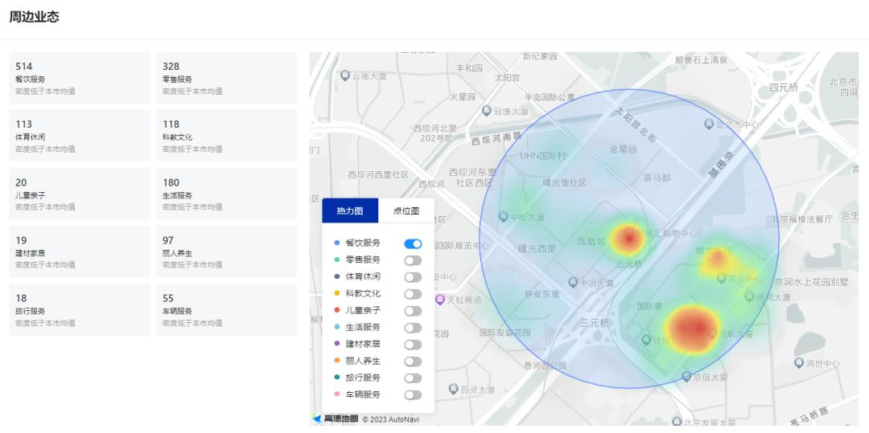The image size is (869, 433).
Task: Switch on the 旅行服务 layer toggle
Action: coord(413,378)
